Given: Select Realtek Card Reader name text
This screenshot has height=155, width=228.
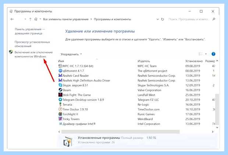Looking at the screenshot, I should coord(76,76).
